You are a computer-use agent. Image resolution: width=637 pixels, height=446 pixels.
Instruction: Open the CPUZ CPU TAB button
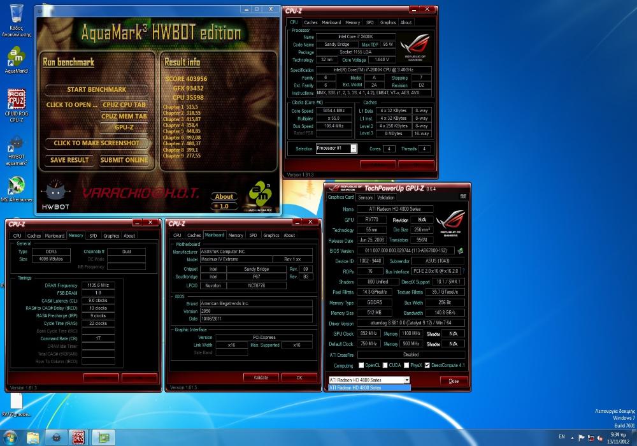coord(124,104)
